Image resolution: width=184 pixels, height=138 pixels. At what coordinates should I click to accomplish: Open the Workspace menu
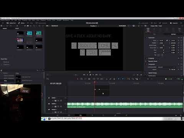[x=66, y=20]
